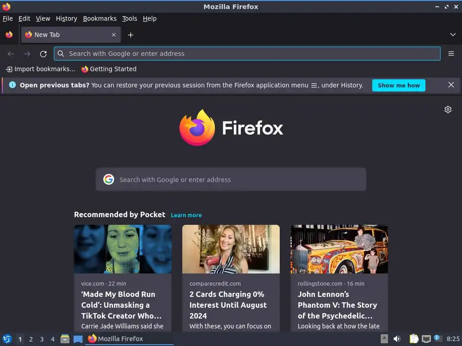The width and height of the screenshot is (462, 346).
Task: Switch to workspace 2 in taskbar
Action: pyautogui.click(x=31, y=339)
